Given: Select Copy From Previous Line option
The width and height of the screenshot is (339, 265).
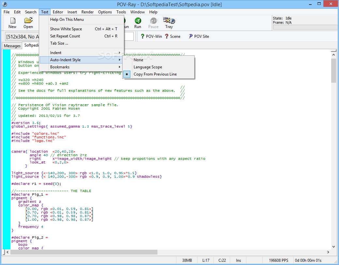Looking at the screenshot, I should [x=158, y=74].
